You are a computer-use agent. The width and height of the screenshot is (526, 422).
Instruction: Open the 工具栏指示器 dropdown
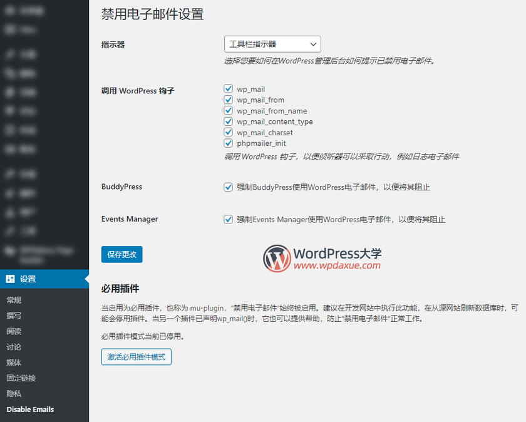272,44
